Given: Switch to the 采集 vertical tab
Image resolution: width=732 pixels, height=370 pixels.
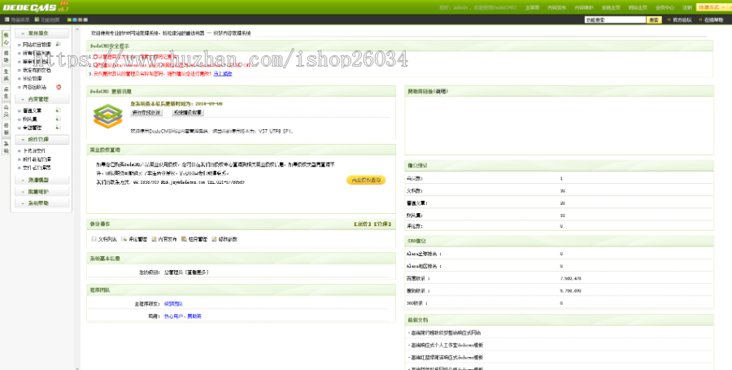Looking at the screenshot, I should [x=6, y=93].
